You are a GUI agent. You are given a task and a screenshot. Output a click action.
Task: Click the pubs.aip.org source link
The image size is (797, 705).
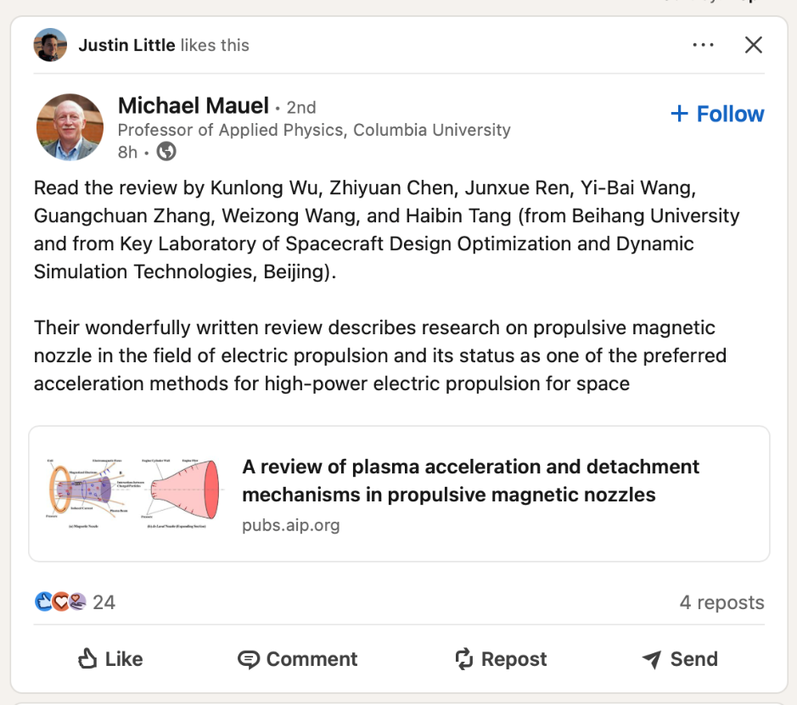coord(290,525)
